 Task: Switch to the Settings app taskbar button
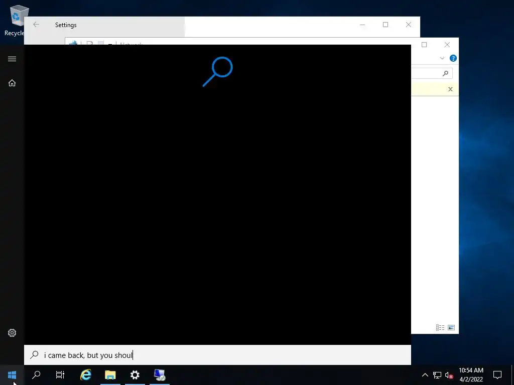(x=135, y=375)
